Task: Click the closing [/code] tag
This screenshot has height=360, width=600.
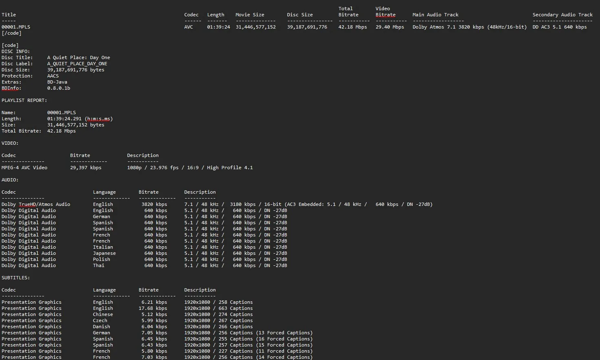Action: click(x=11, y=33)
